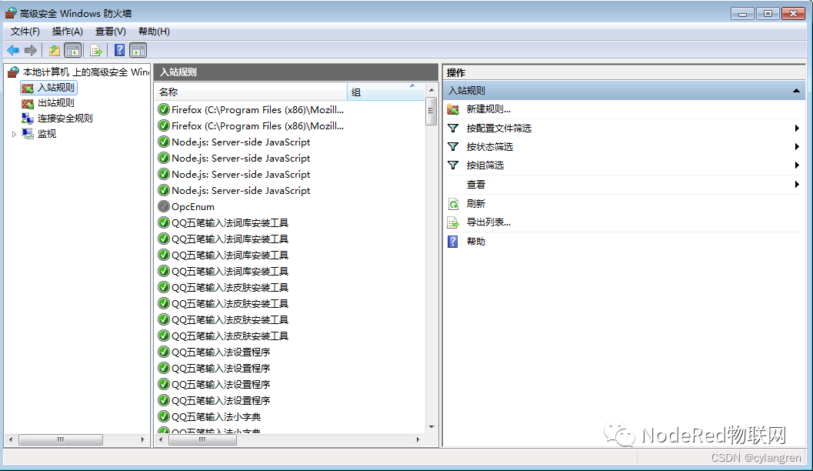Click 刷新 in the actions pane
The width and height of the screenshot is (813, 471).
click(476, 204)
